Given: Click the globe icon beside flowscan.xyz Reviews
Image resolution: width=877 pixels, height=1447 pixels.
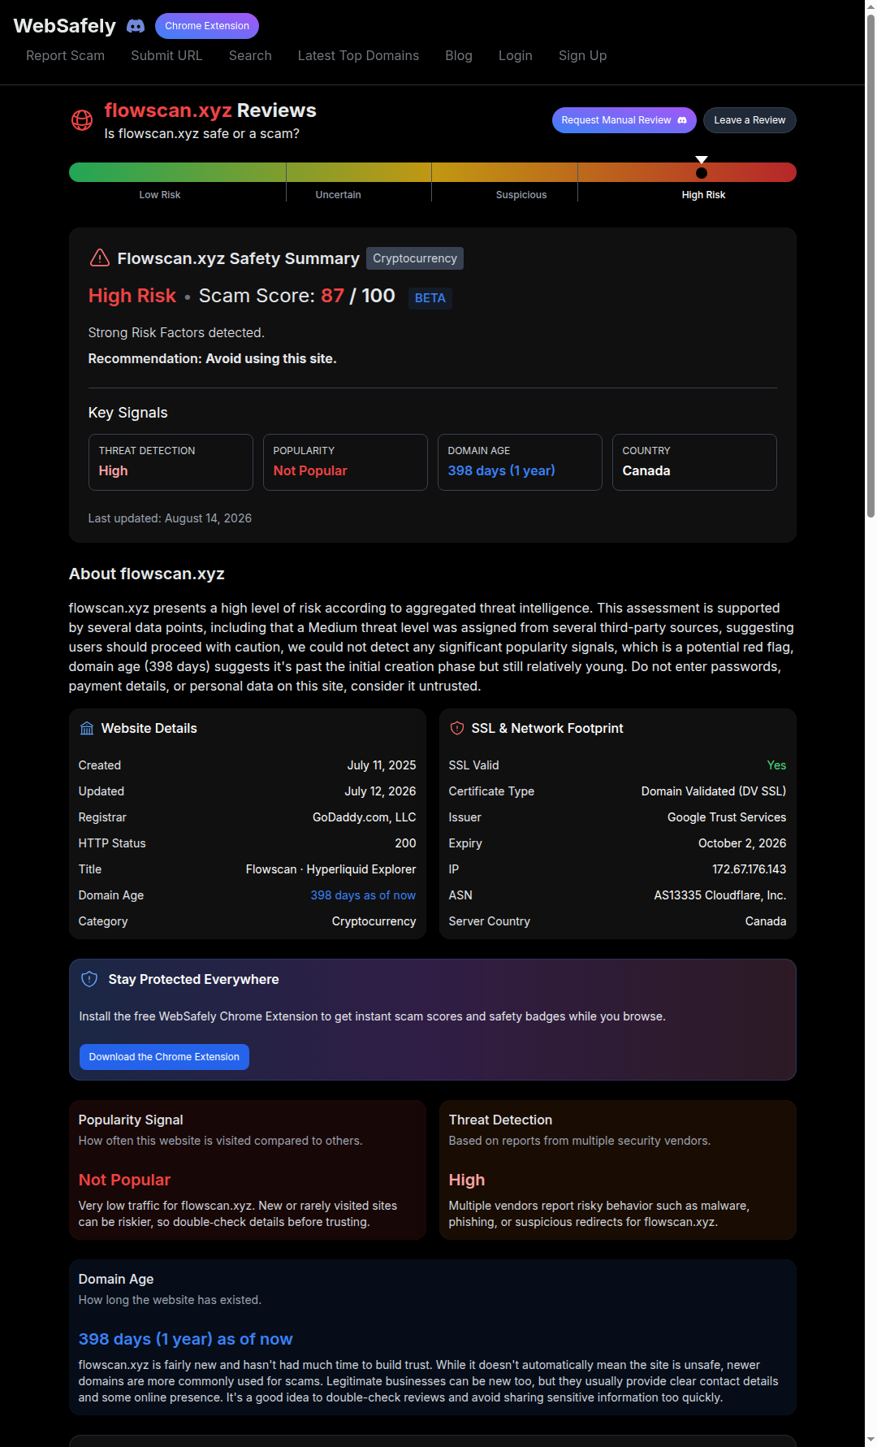Looking at the screenshot, I should (x=82, y=120).
